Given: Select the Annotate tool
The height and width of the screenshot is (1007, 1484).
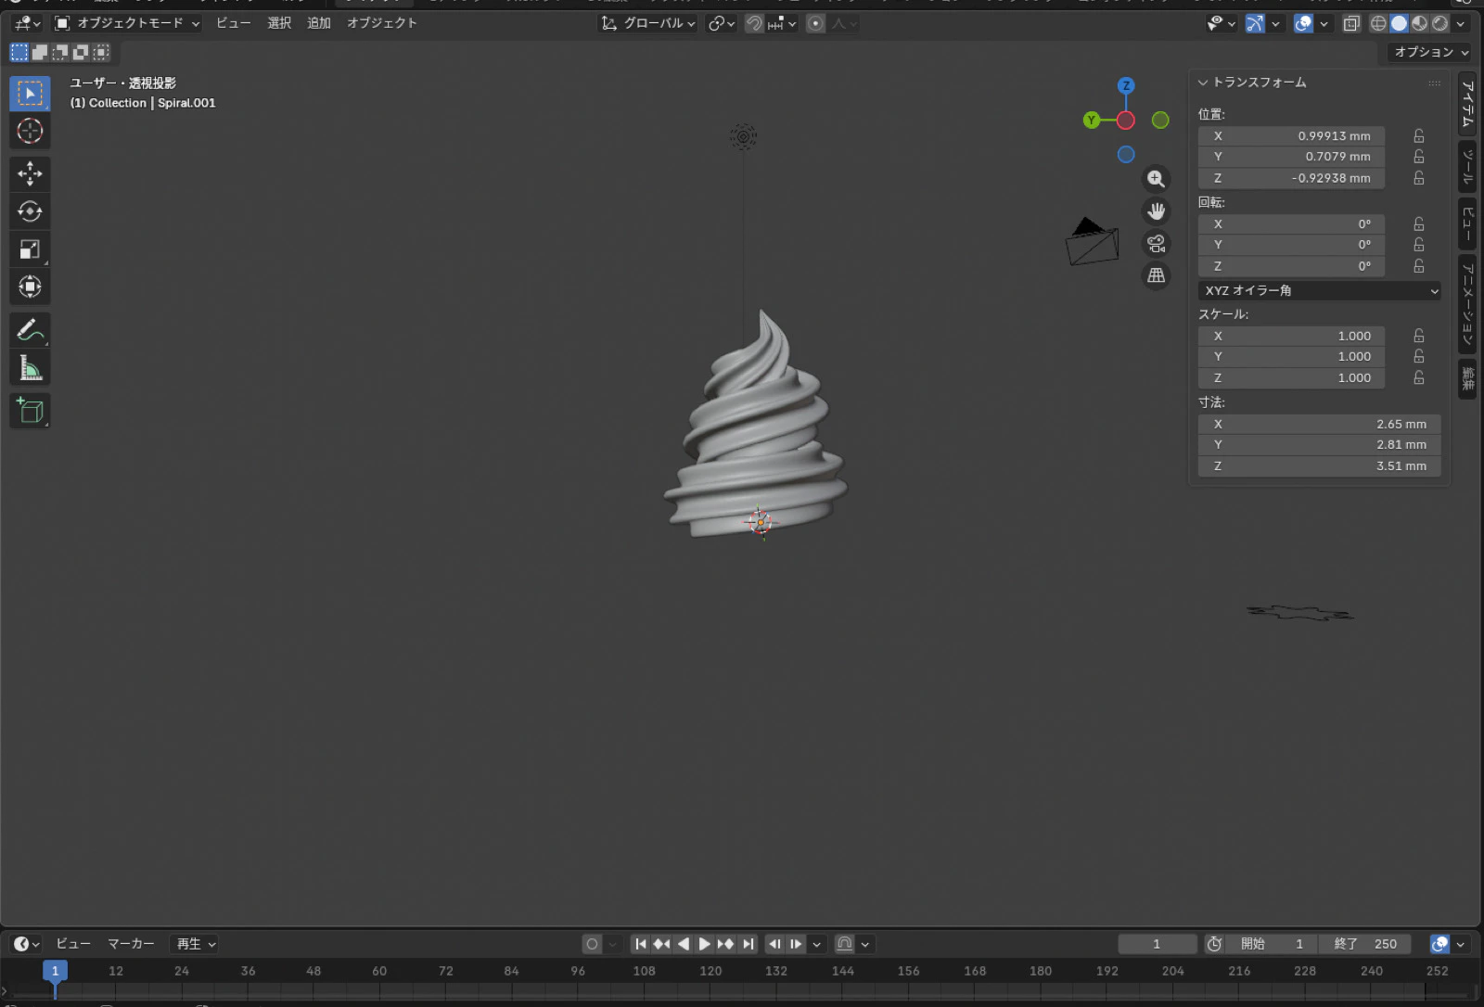Looking at the screenshot, I should point(30,329).
